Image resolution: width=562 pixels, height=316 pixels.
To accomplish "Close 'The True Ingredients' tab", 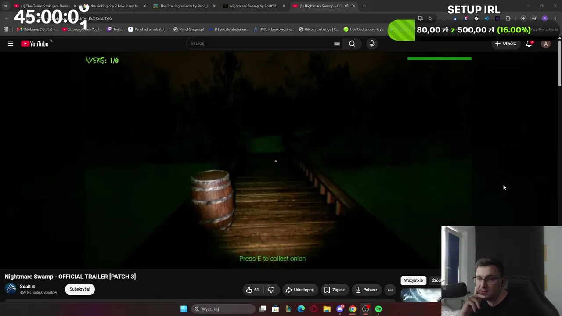I will (x=214, y=6).
